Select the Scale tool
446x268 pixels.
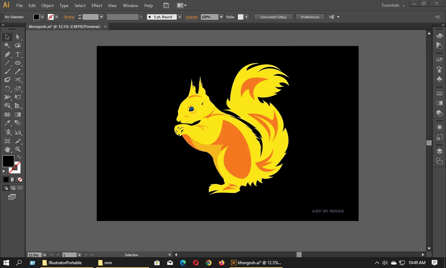click(x=18, y=89)
